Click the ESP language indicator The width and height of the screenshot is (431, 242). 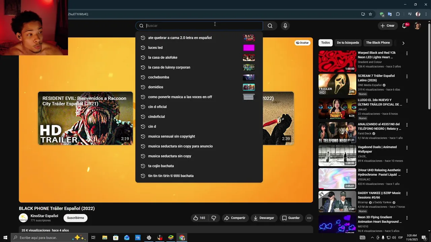[400, 238]
